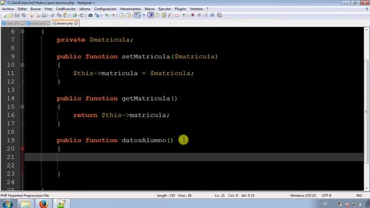Click the Zoom Out toolbar icon
Screen dimensions: 370x208
click(x=113, y=16)
